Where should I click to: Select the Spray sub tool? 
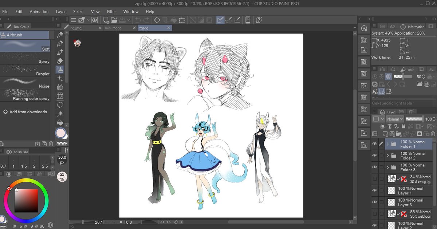tap(25, 59)
